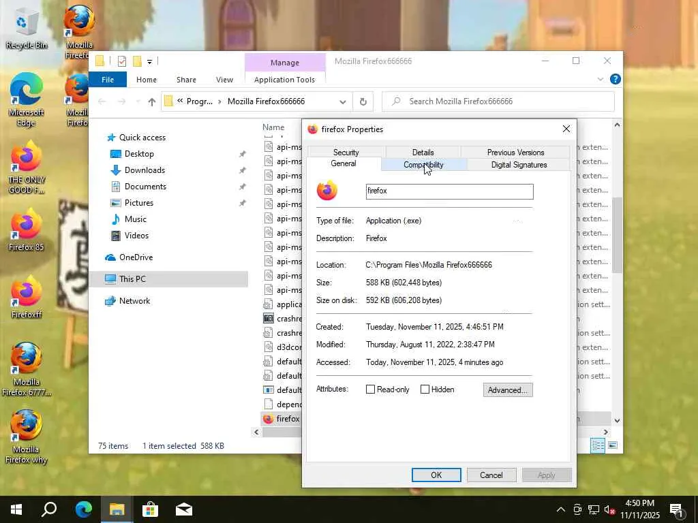Open recent locations dropdown arrow
The height and width of the screenshot is (523, 698).
tap(138, 102)
